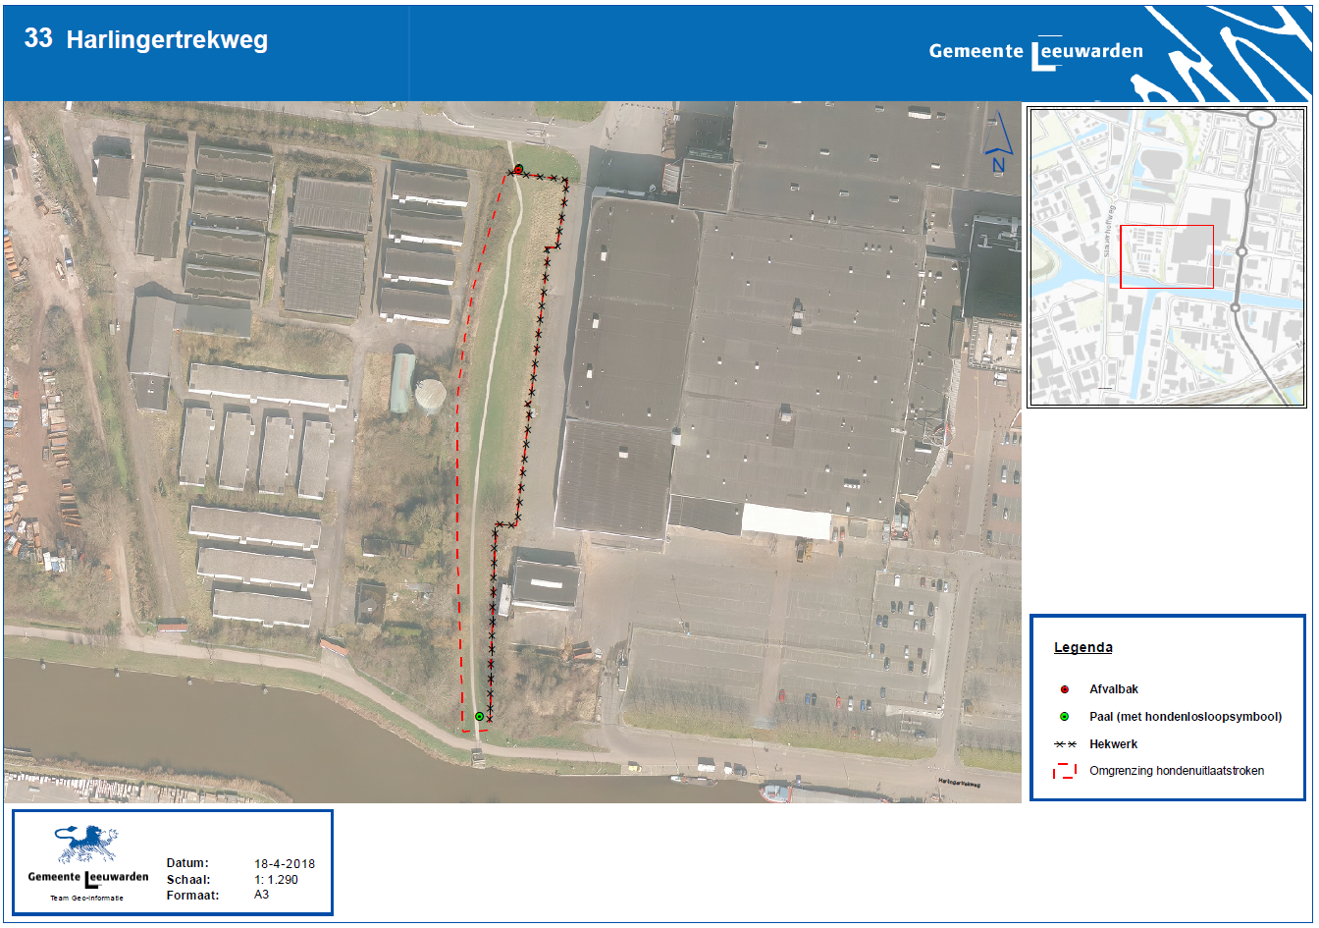1319x928 pixels.
Task: Click the roundabout on the overview map
Action: point(1260,119)
